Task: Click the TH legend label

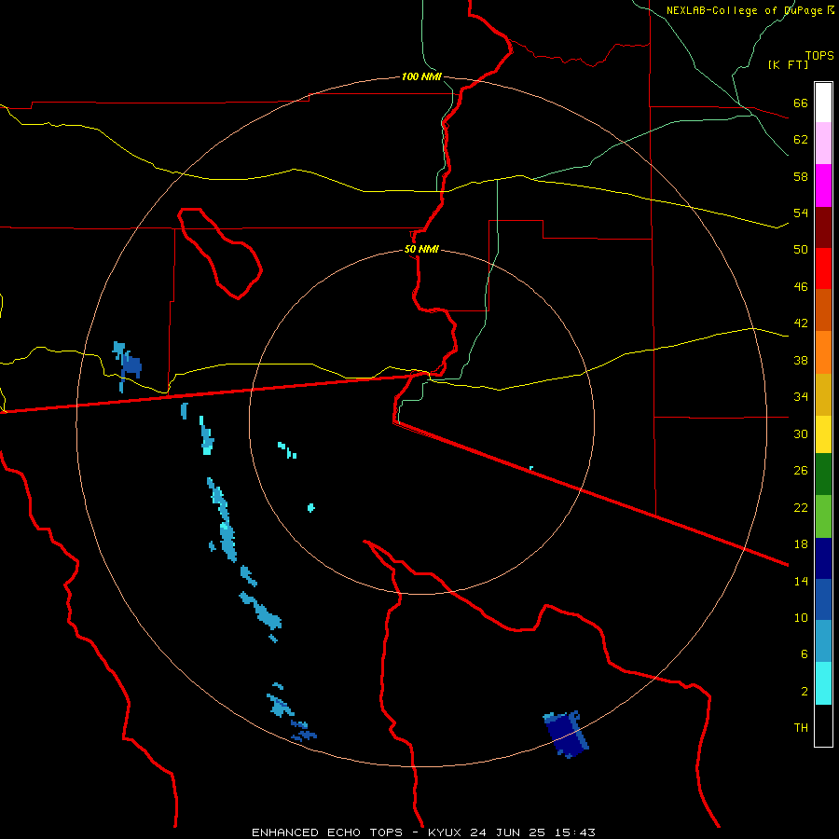Action: (801, 728)
